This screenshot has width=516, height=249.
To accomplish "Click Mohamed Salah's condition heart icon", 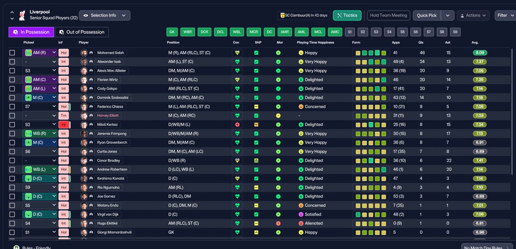I will point(237,53).
